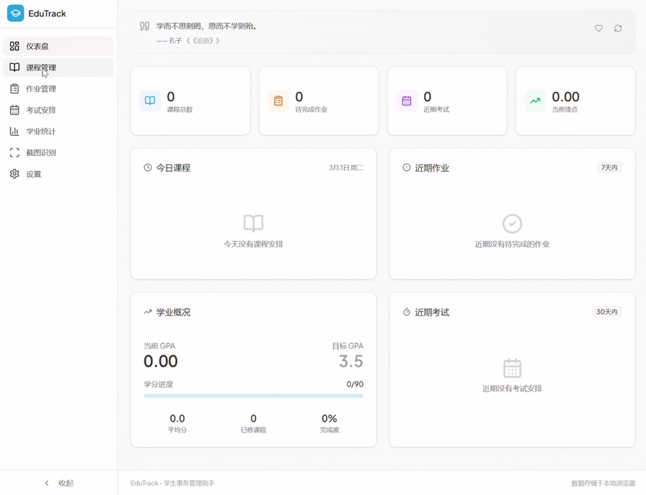Screen dimensions: 646x495
Task: Click the 待完成作业 clipboard icon
Action: [x=278, y=101]
